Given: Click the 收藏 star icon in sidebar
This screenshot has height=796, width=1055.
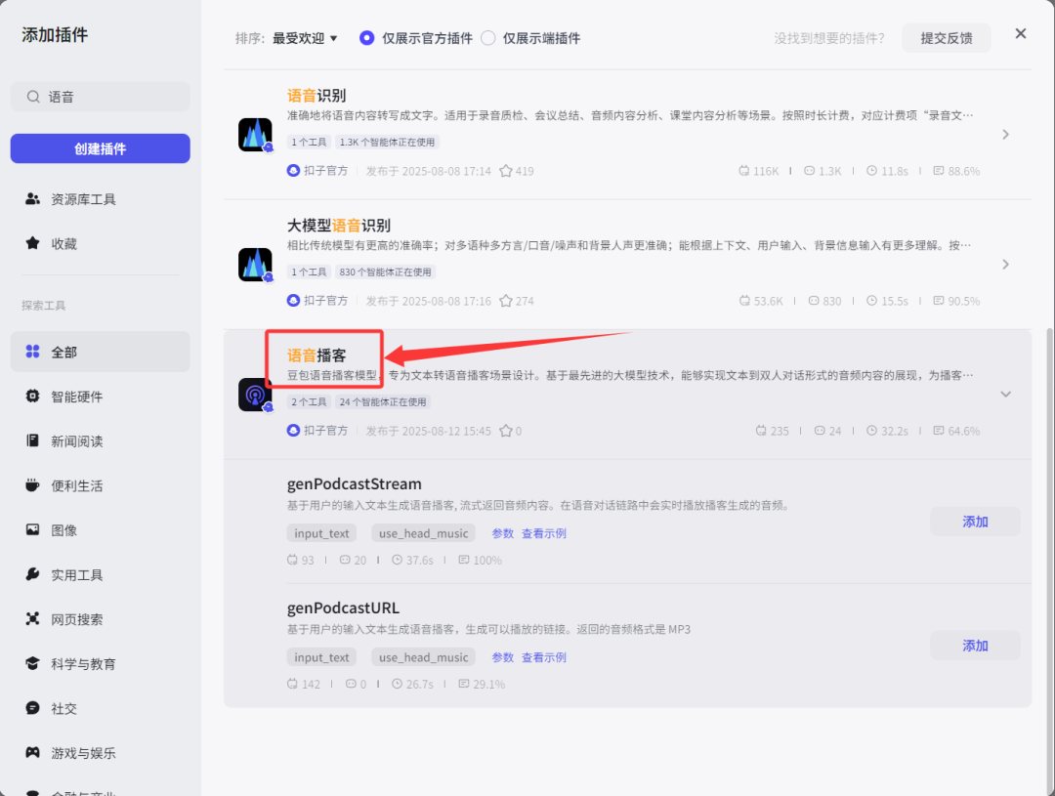Looking at the screenshot, I should click(x=32, y=243).
